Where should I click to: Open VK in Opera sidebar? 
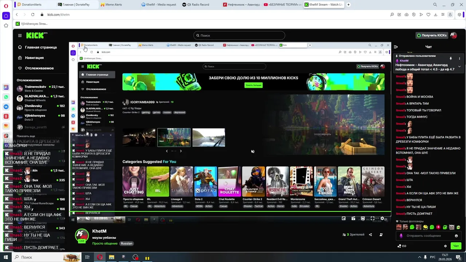tap(6, 107)
